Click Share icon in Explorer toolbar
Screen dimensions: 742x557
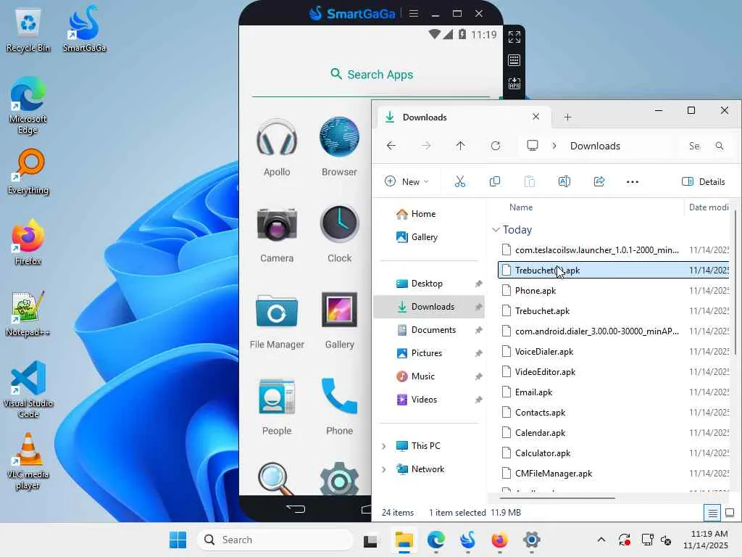[599, 181]
